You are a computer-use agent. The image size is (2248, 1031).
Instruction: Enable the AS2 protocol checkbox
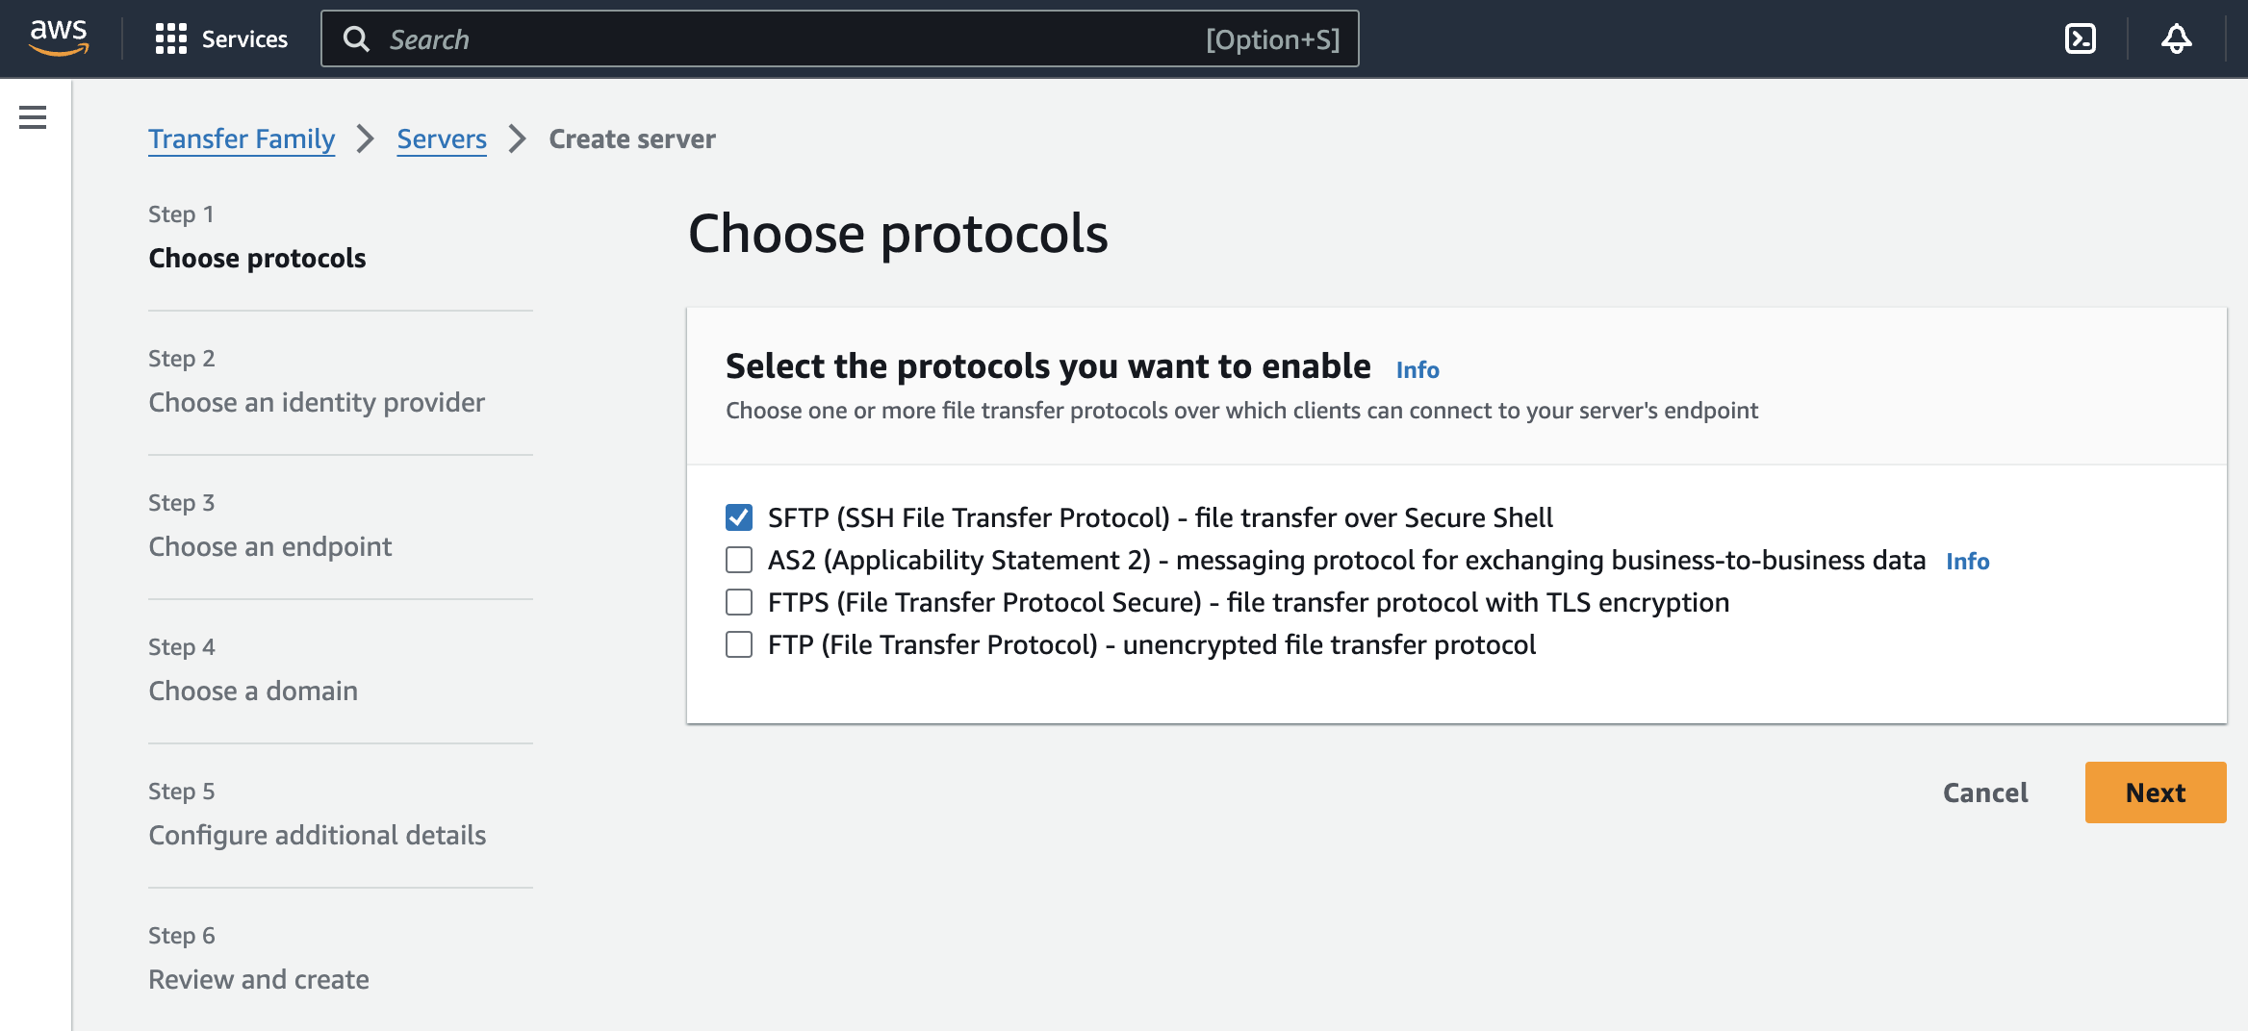tap(739, 560)
